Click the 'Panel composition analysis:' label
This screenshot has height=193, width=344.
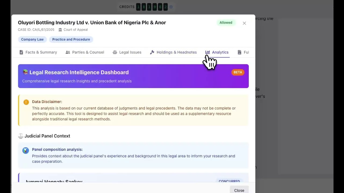tap(57, 150)
